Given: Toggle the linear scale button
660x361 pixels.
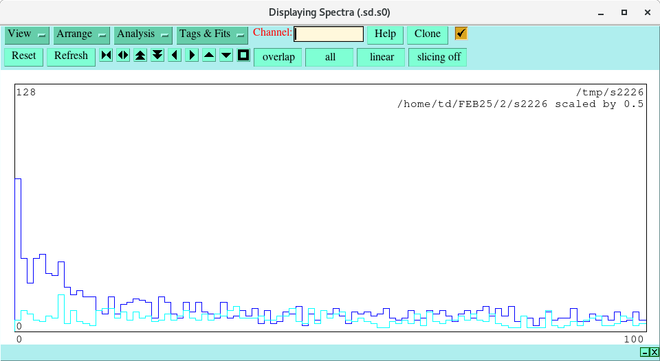Looking at the screenshot, I should click(x=382, y=57).
